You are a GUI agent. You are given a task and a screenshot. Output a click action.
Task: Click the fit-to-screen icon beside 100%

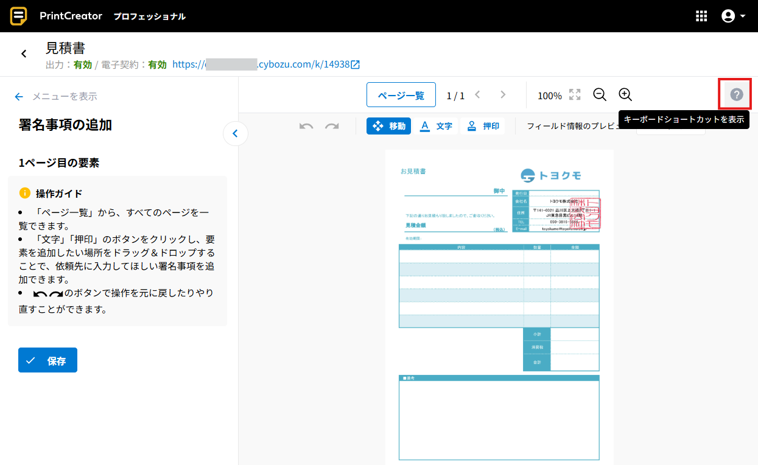575,95
